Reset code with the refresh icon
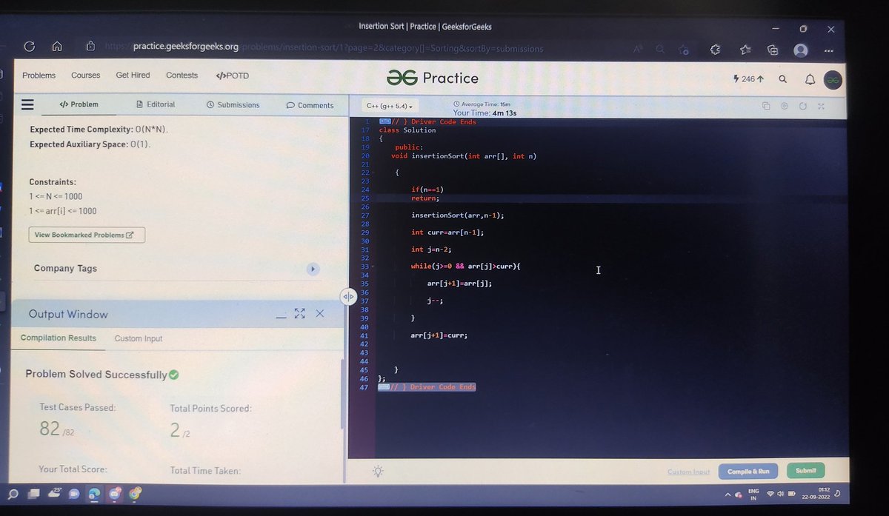This screenshot has width=889, height=516. point(802,106)
